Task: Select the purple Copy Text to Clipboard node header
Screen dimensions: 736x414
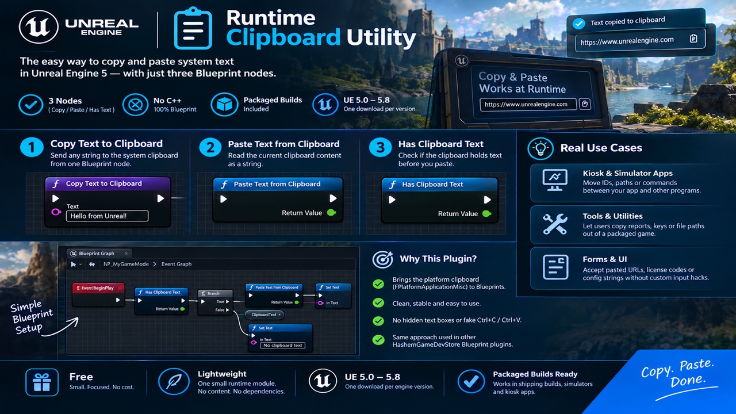Action: pyautogui.click(x=108, y=184)
